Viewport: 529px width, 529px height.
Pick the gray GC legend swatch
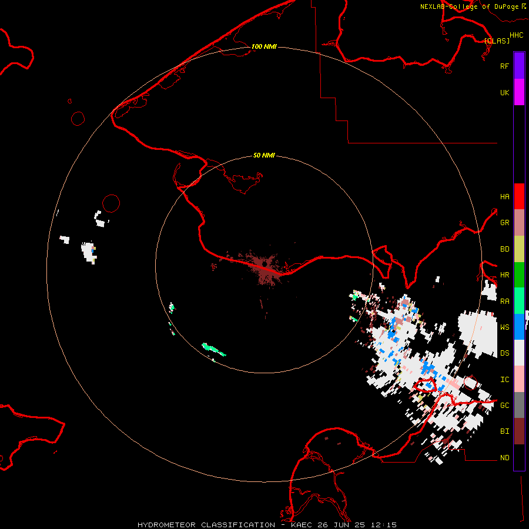[x=519, y=405]
